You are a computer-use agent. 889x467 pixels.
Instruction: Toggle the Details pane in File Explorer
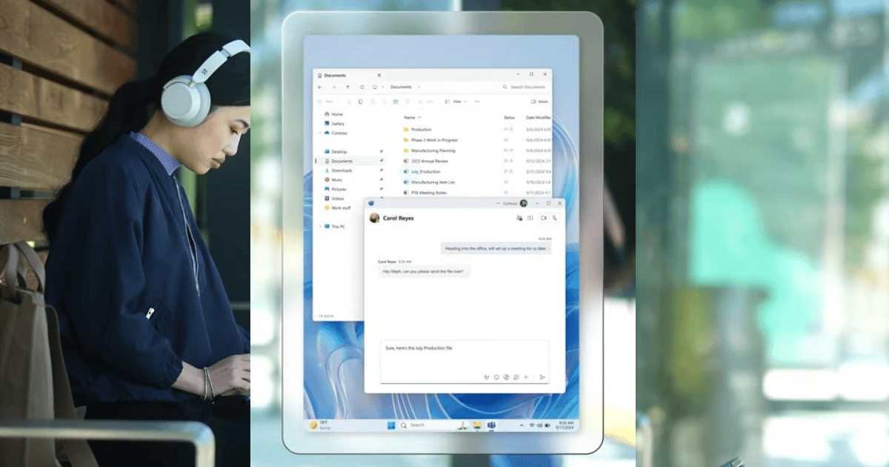(x=540, y=102)
